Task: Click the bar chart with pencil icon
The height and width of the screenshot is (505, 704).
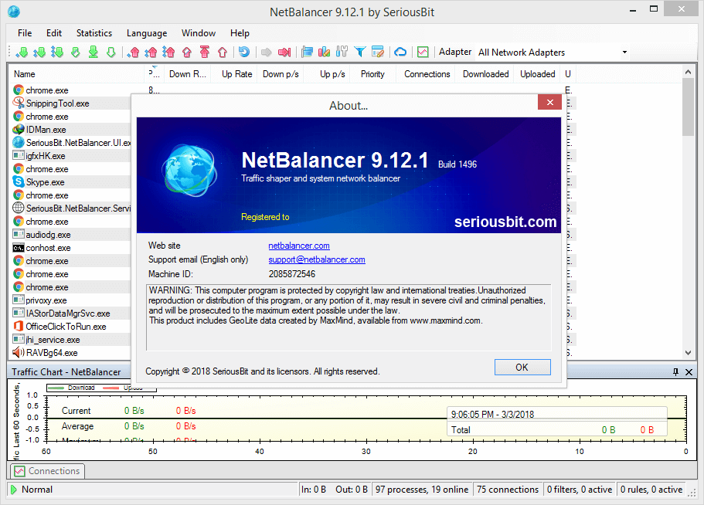Action: (324, 53)
